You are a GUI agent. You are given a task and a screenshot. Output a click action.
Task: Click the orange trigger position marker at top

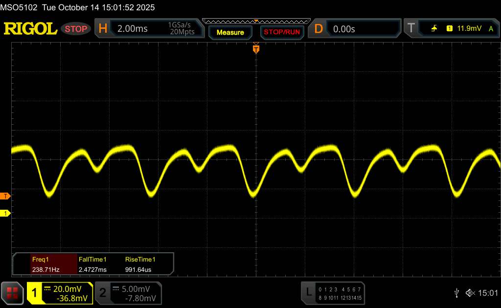tap(256, 49)
